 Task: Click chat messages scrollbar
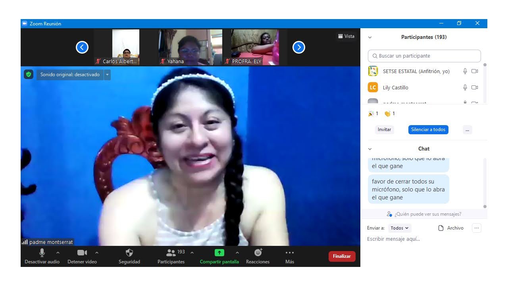pos(485,183)
